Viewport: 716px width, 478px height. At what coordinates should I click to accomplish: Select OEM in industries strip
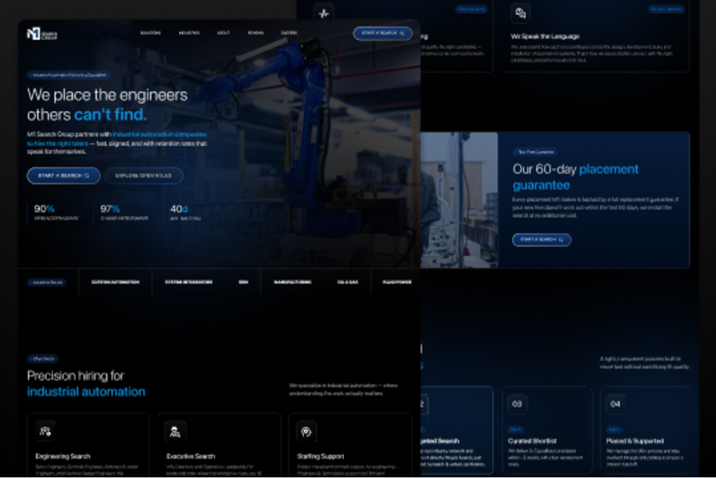[x=244, y=282]
